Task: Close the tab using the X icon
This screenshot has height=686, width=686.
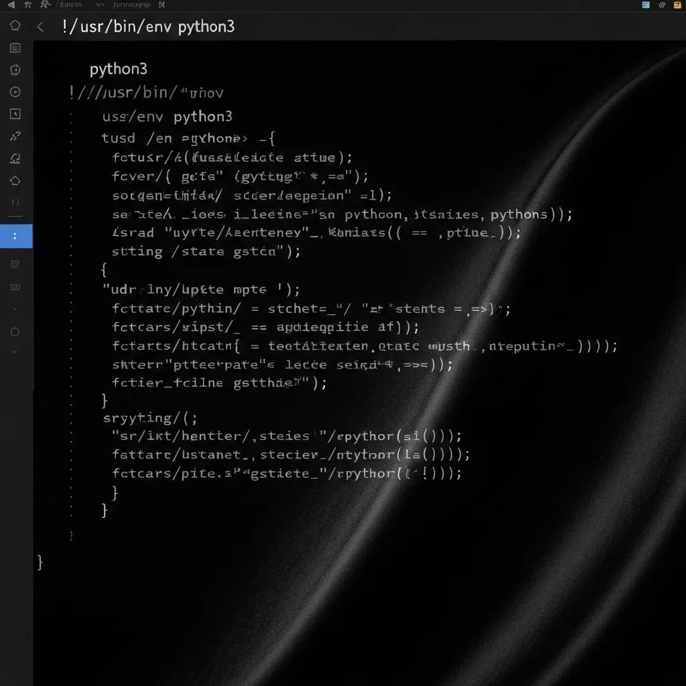Action: tap(161, 5)
